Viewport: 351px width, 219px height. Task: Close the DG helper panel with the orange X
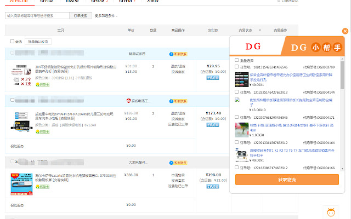click(x=345, y=31)
